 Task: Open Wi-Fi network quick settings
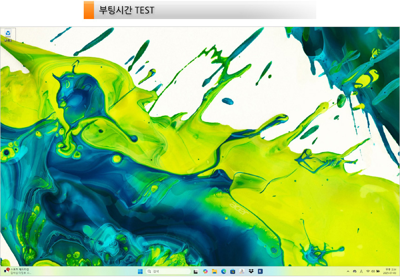[x=368, y=271]
